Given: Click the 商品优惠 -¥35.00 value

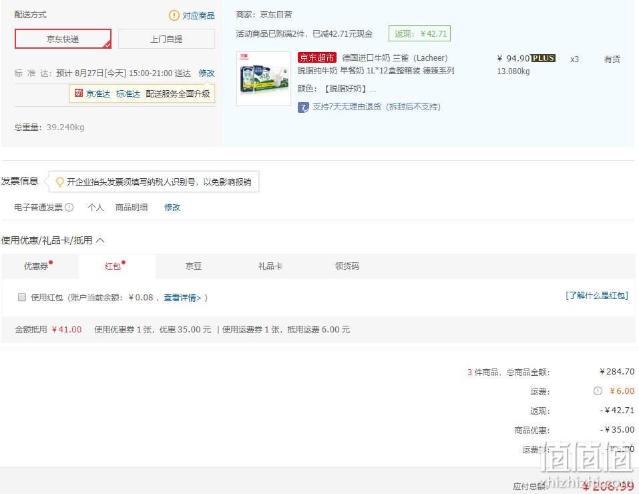Looking at the screenshot, I should pyautogui.click(x=617, y=430).
